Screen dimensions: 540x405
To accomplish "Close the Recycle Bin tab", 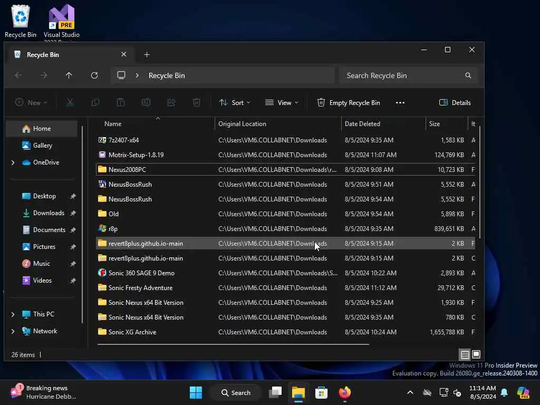I will [x=123, y=54].
